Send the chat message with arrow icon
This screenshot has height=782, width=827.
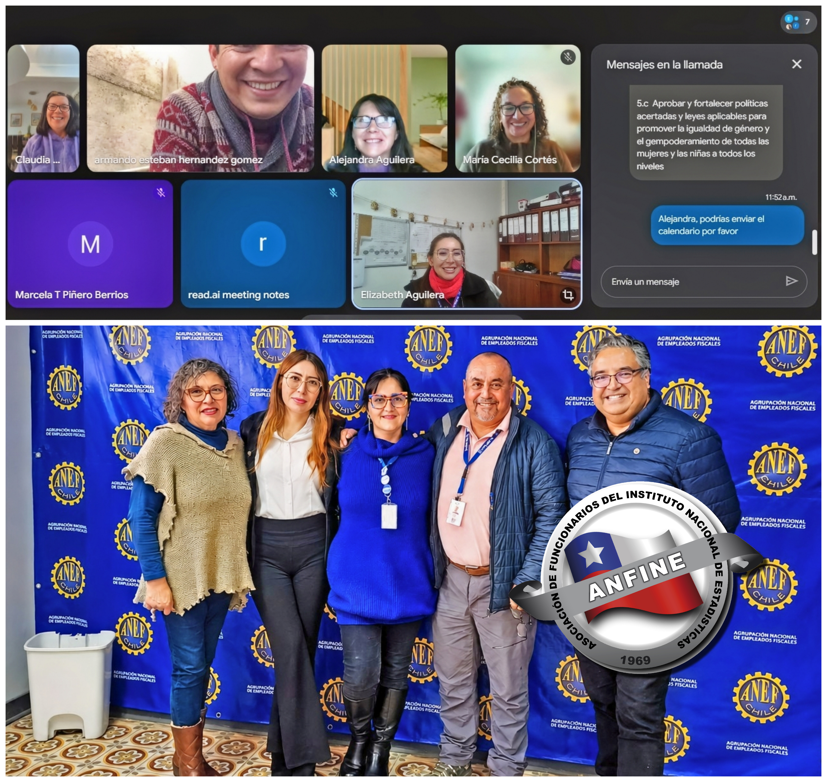(x=791, y=281)
